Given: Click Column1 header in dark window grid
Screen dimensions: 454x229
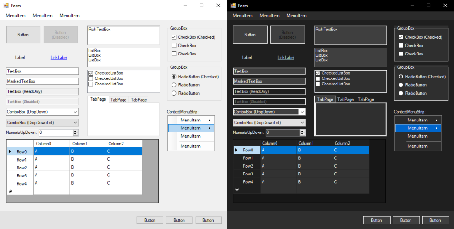Looking at the screenshot, I should [315, 143].
